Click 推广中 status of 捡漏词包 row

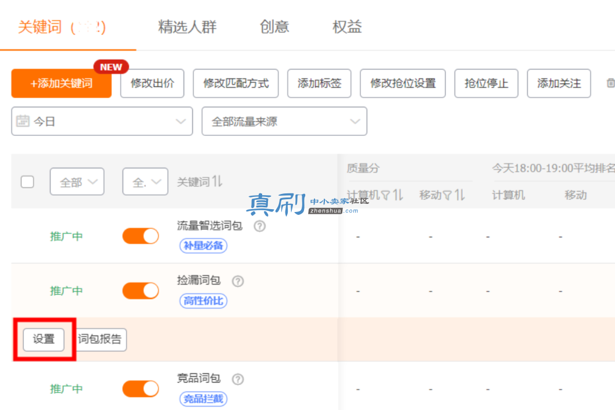click(66, 291)
